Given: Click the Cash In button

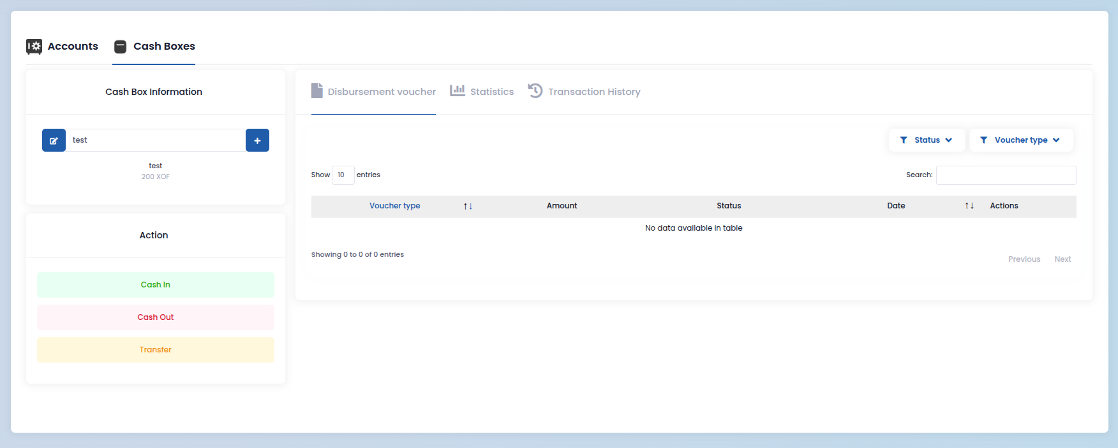Looking at the screenshot, I should [156, 285].
